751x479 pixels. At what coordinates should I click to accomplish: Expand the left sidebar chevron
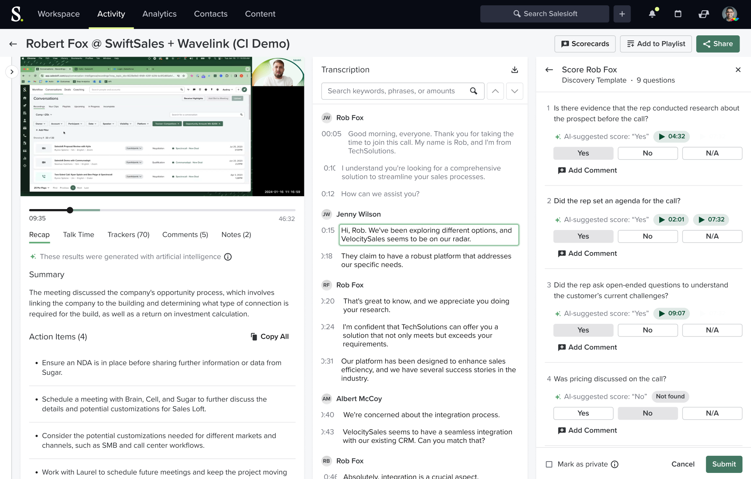12,71
